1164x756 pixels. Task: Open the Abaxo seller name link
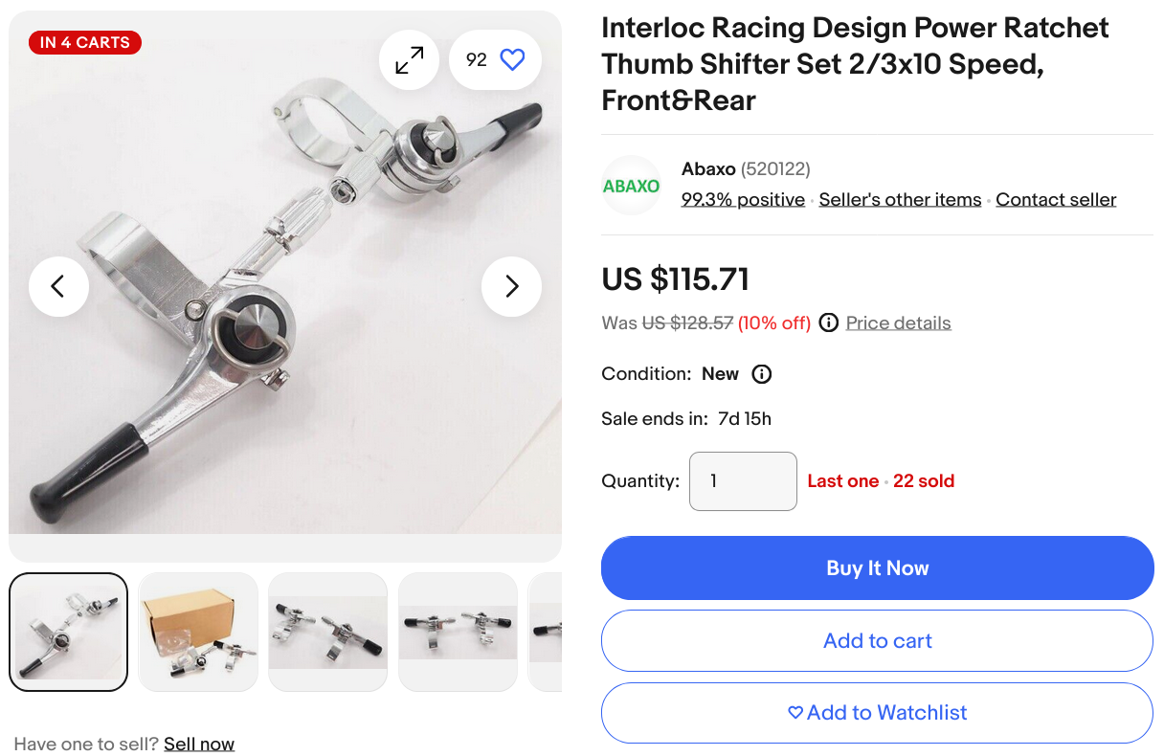click(x=708, y=169)
